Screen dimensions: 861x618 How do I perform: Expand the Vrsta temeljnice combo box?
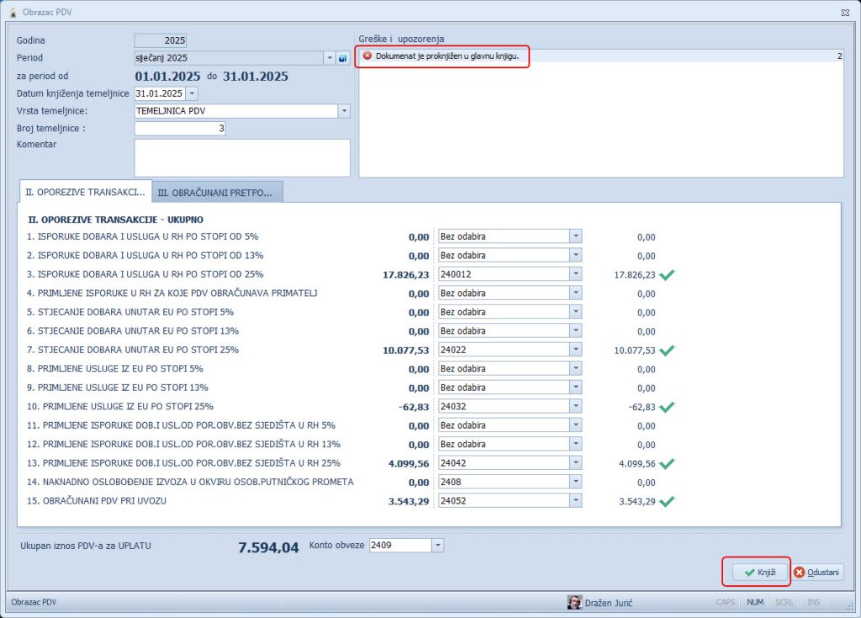(x=343, y=111)
